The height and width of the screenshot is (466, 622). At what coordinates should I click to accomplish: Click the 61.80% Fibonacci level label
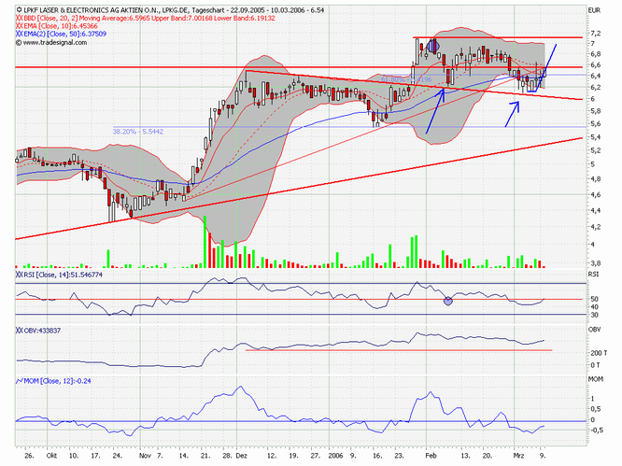[x=406, y=79]
